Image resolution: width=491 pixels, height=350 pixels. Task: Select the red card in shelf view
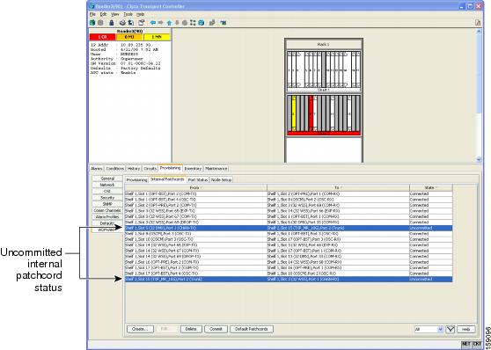[311, 113]
